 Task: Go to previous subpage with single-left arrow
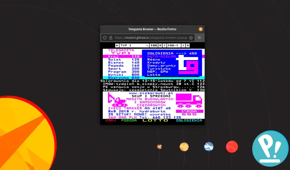(165, 45)
